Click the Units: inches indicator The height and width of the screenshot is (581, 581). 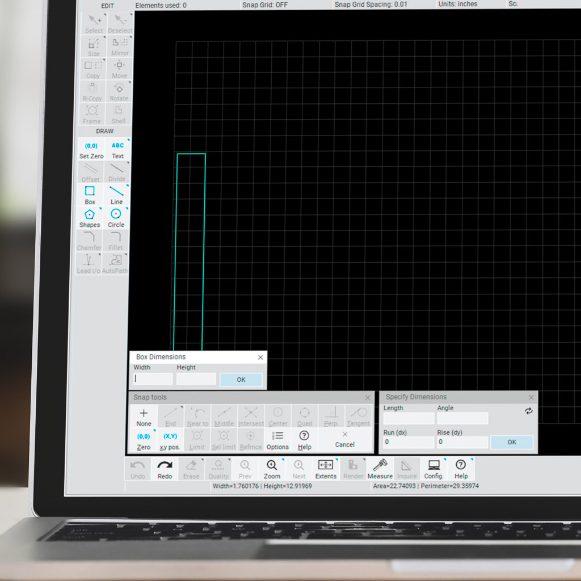click(x=458, y=4)
